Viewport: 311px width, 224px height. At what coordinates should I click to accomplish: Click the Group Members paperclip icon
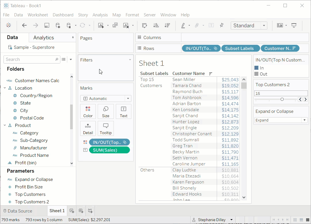[x=197, y=25]
